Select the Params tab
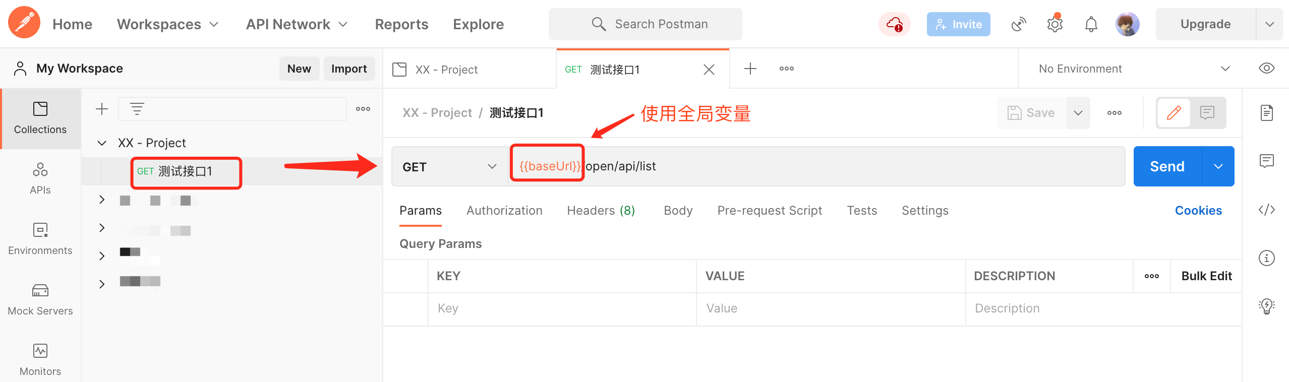Image resolution: width=1289 pixels, height=382 pixels. [x=421, y=211]
